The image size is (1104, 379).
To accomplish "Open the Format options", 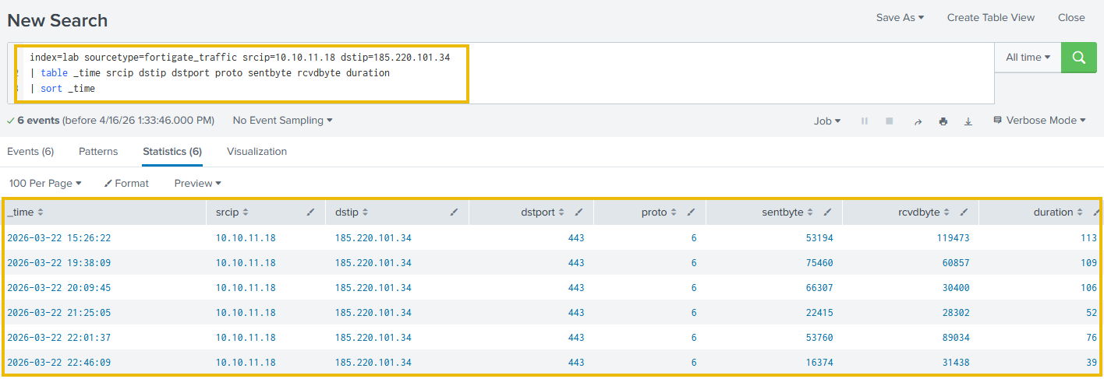I will tap(126, 184).
